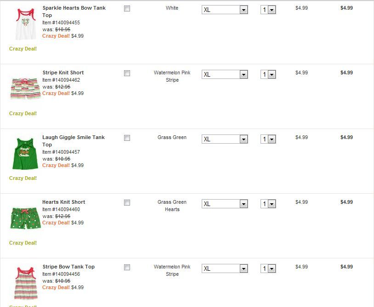Open size selector for Stripe Bow Tank Top
Image resolution: width=374 pixels, height=307 pixels.
[x=224, y=269]
